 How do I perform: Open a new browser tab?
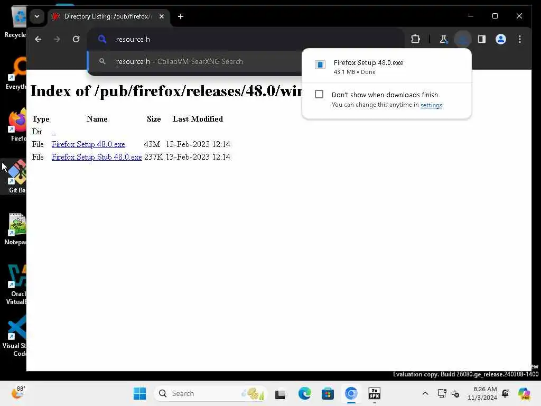[x=181, y=16]
